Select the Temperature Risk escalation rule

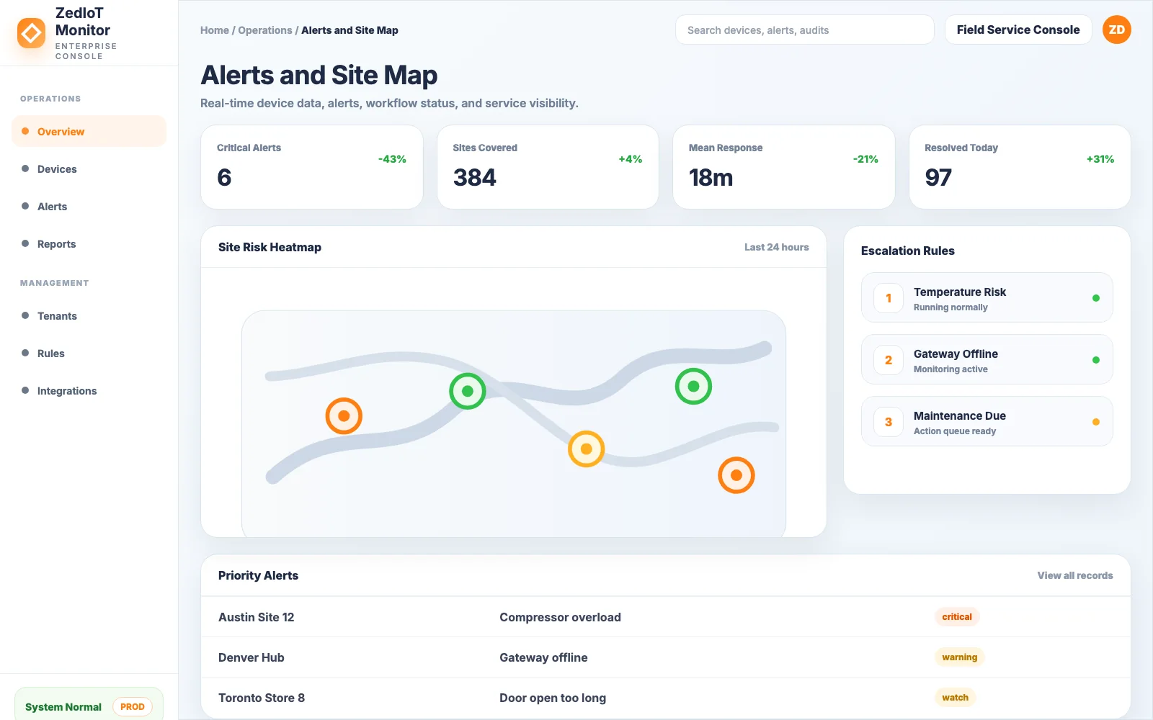[987, 297]
